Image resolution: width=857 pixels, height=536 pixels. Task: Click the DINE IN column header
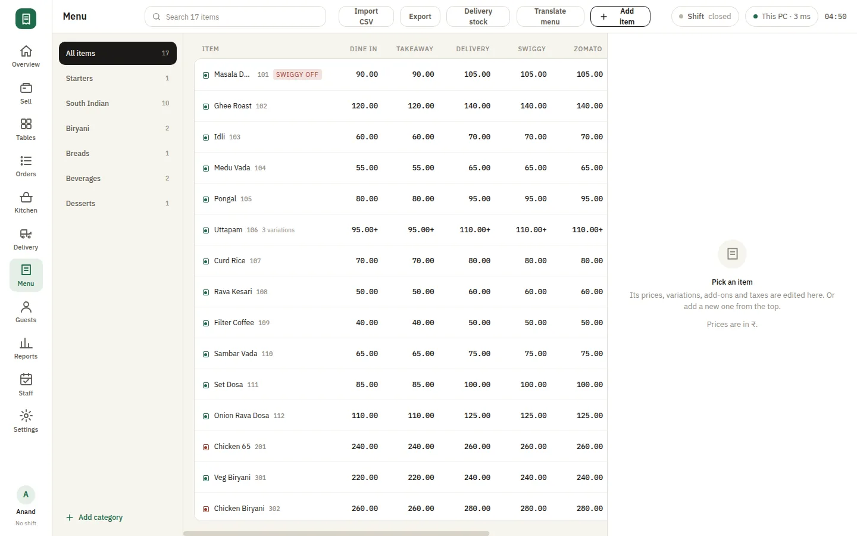[x=364, y=49]
